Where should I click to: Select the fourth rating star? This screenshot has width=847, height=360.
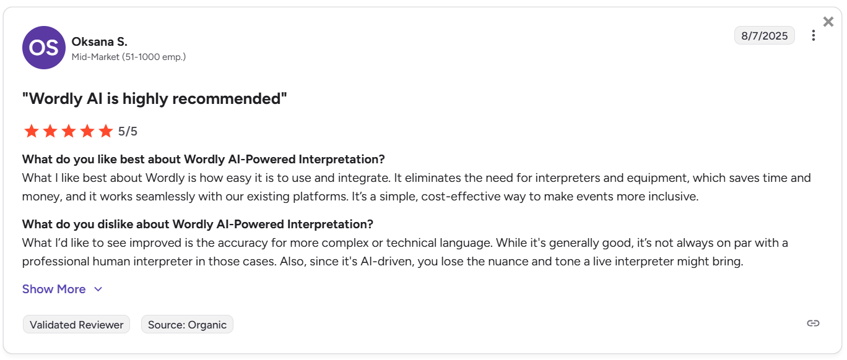(87, 131)
